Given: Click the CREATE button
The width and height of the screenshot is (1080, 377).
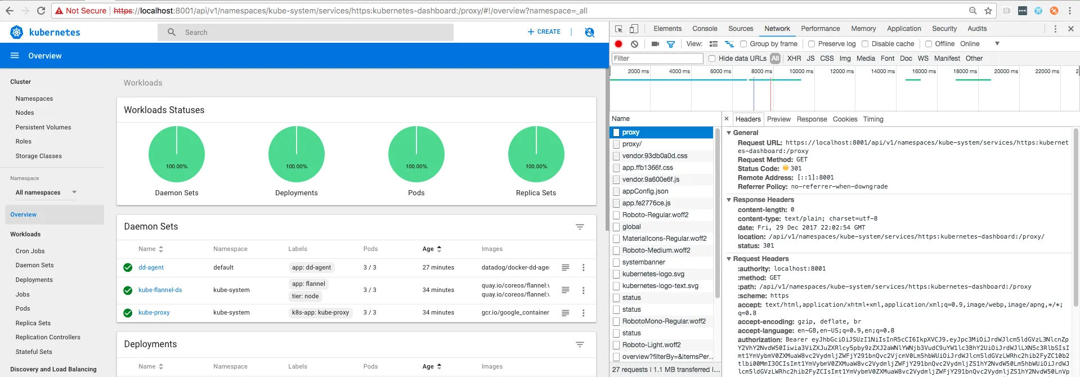Looking at the screenshot, I should [544, 32].
